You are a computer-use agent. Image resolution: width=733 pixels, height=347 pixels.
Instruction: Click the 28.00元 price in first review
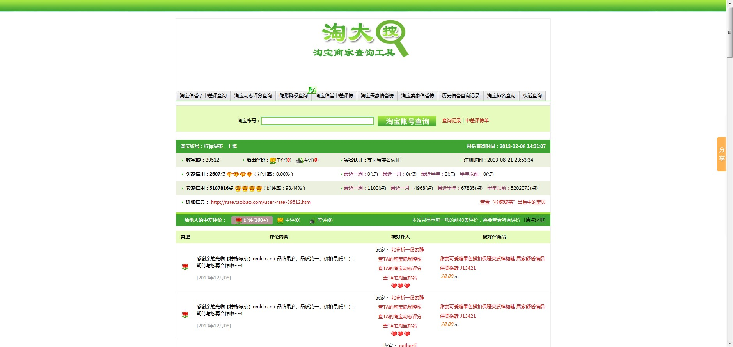pos(449,276)
